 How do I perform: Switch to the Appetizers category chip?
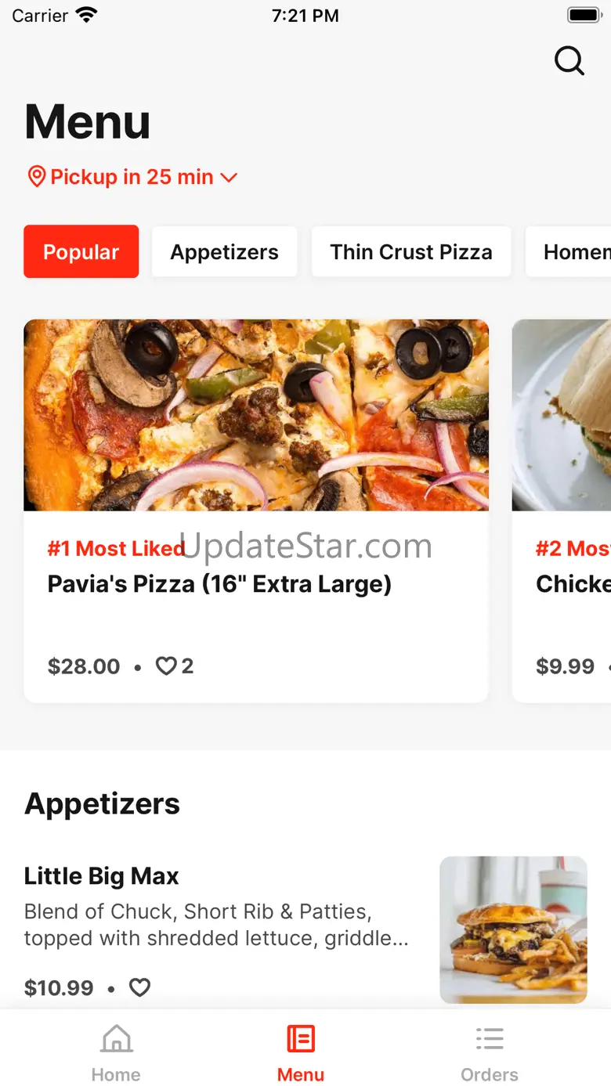[225, 251]
